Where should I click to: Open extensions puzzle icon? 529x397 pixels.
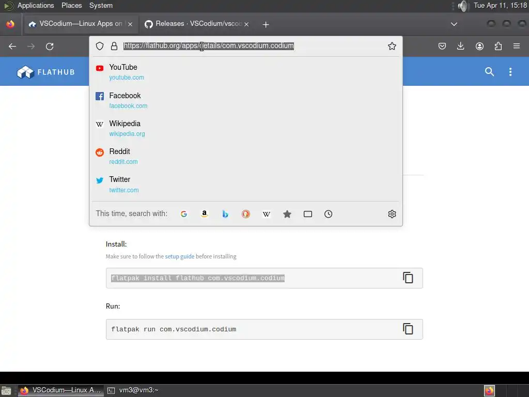coord(498,46)
